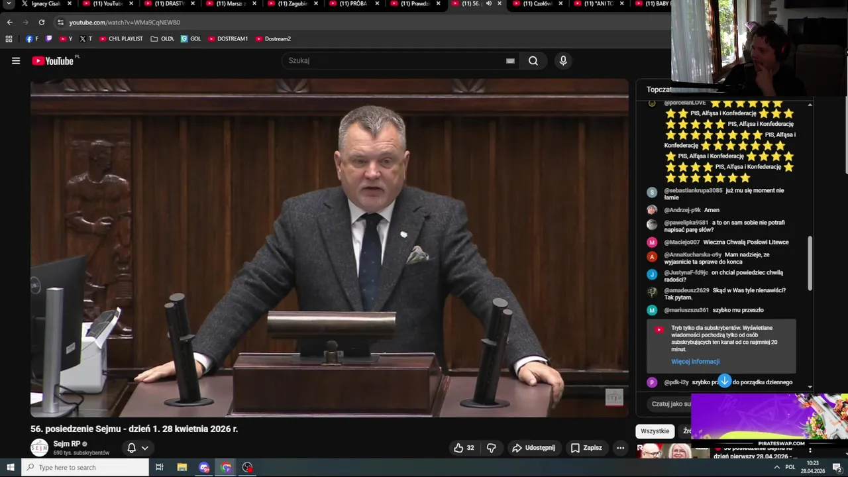Screen dimensions: 848x477
Task: Open the GOL bookmark
Action: tap(191, 39)
